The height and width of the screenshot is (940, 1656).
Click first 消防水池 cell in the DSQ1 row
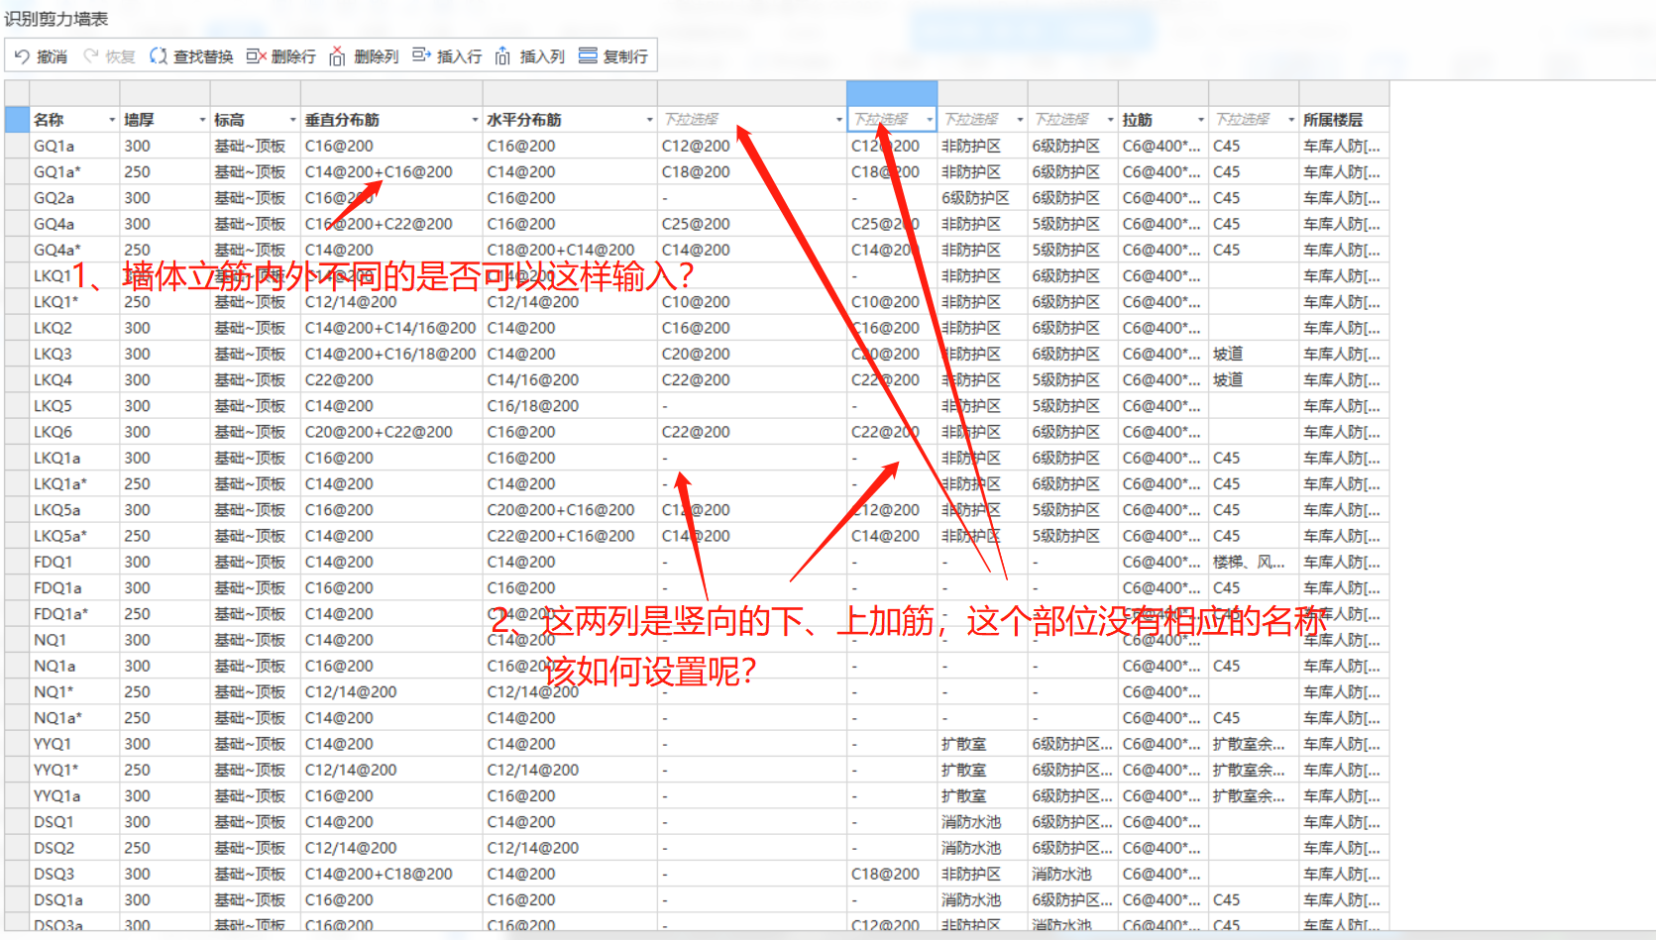point(982,822)
